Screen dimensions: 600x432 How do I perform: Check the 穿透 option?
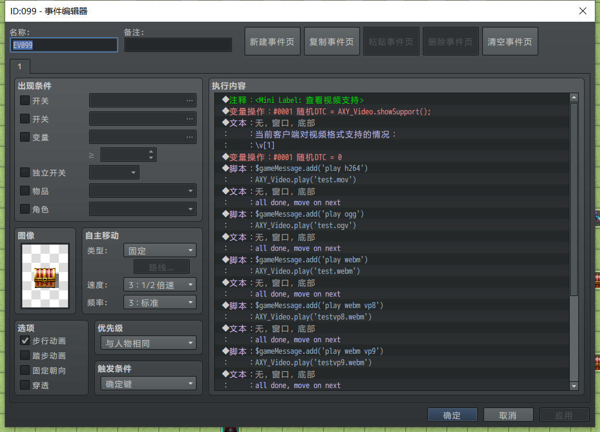coord(25,385)
